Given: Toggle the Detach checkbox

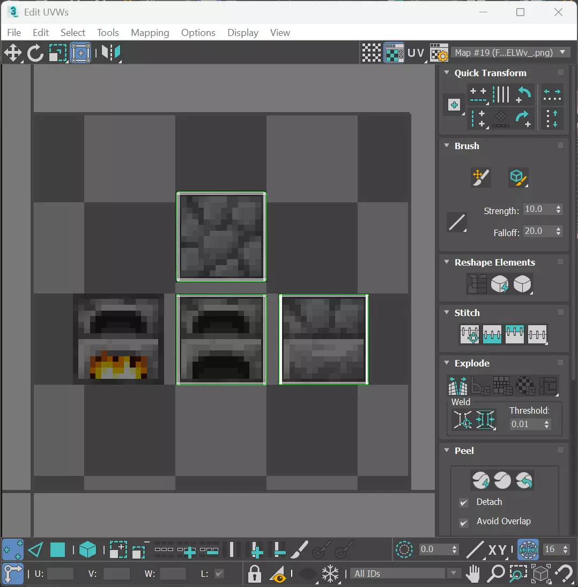Looking at the screenshot, I should (463, 503).
